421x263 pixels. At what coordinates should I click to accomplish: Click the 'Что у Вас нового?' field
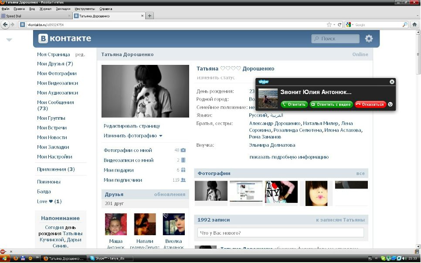[x=280, y=233]
